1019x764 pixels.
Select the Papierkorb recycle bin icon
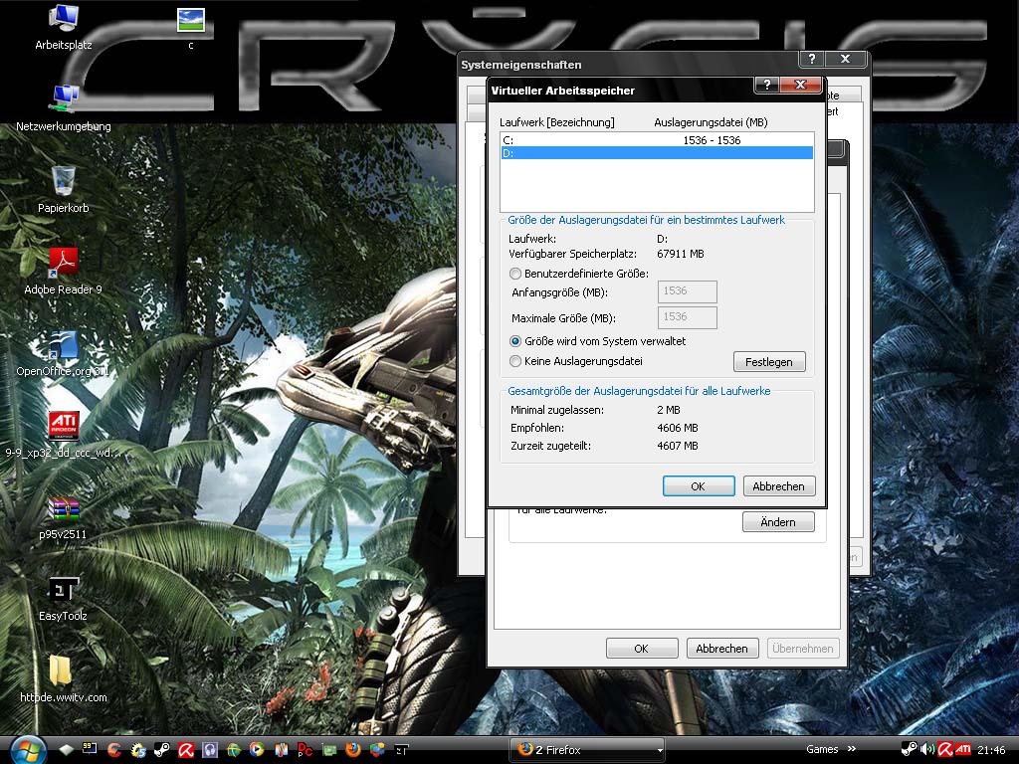[64, 189]
